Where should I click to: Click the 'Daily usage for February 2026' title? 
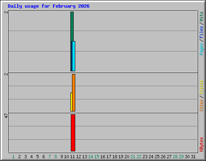[x=49, y=6]
